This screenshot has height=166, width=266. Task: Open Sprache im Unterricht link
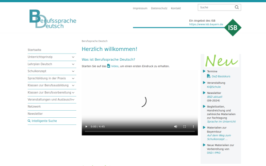coord(221,122)
